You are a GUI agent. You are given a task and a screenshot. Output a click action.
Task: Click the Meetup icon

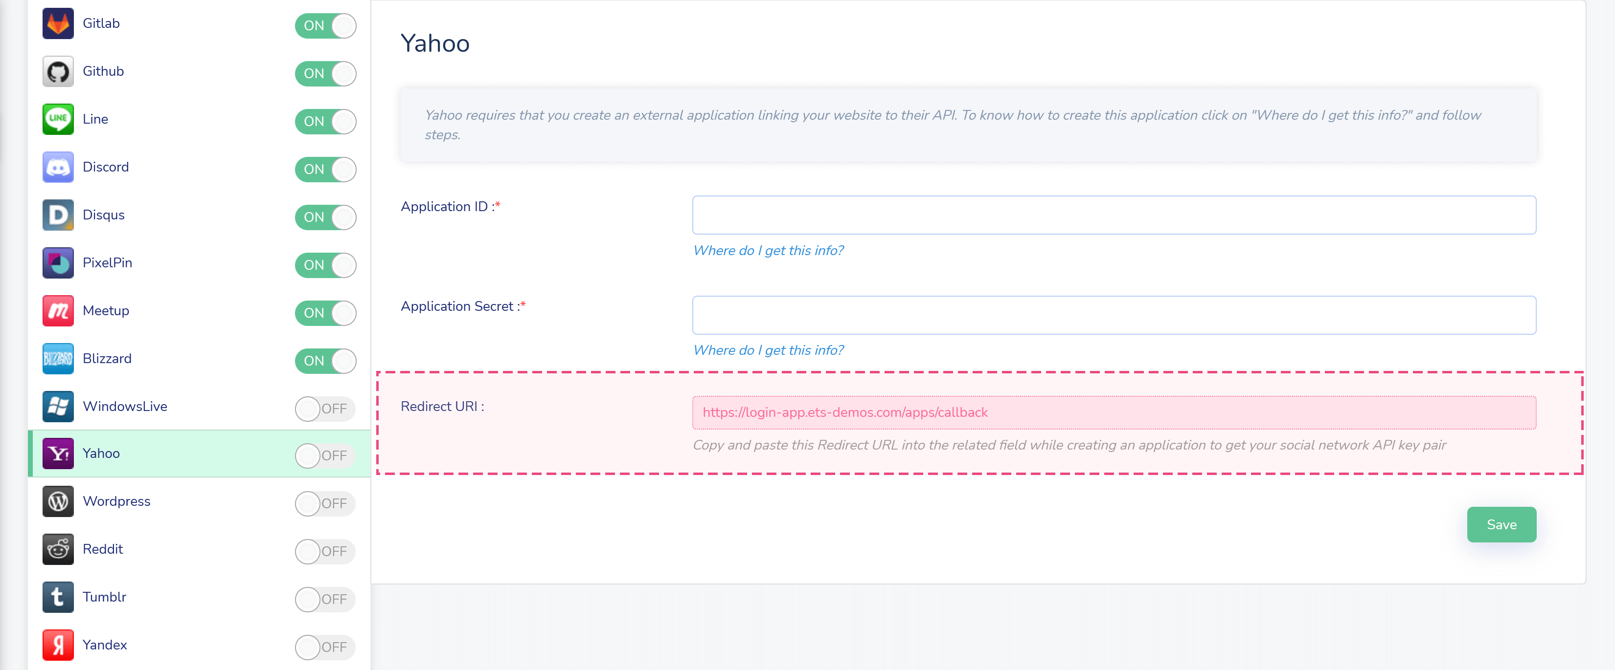(58, 311)
